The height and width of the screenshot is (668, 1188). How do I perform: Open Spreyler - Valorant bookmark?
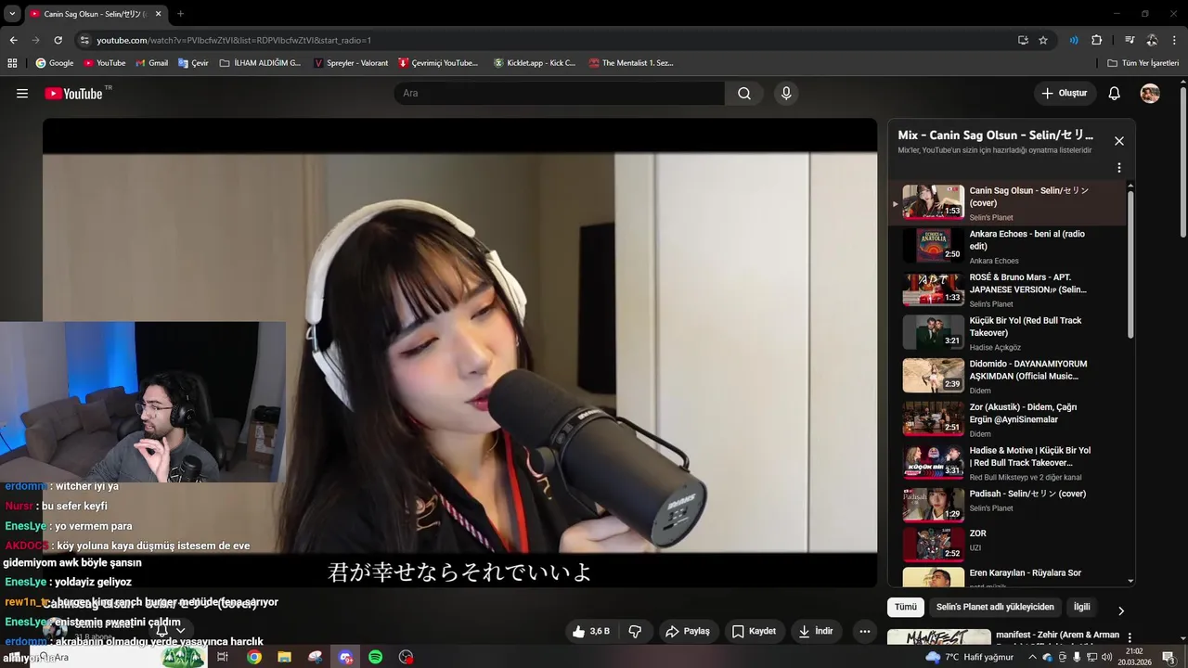click(351, 63)
